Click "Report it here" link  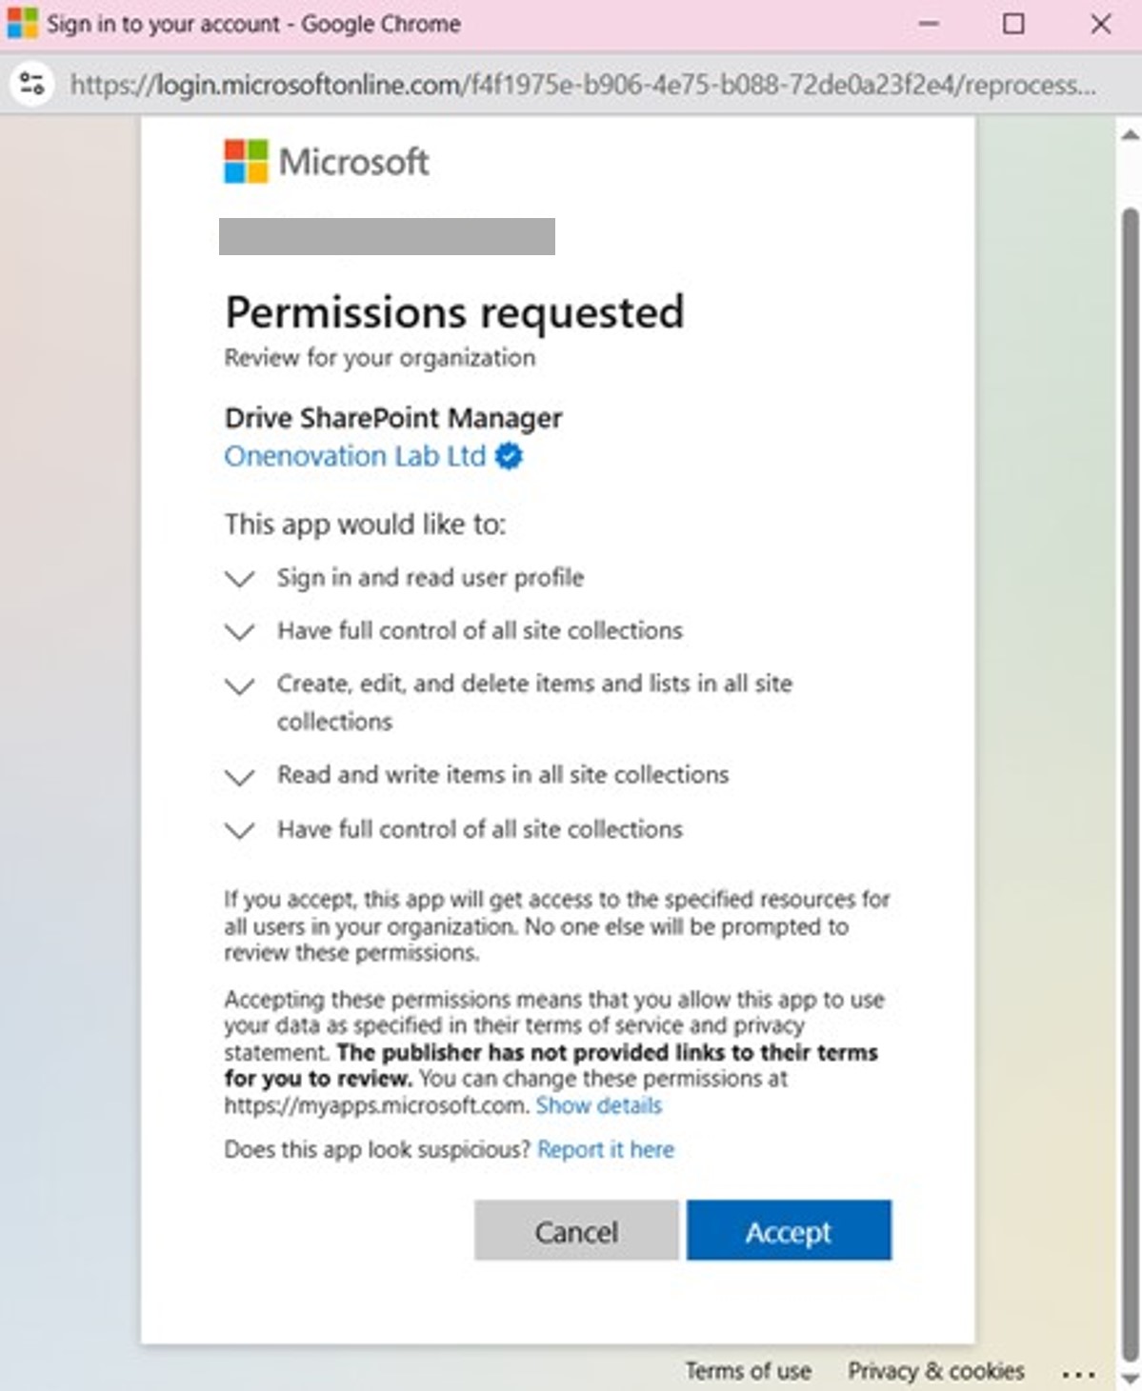coord(606,1149)
